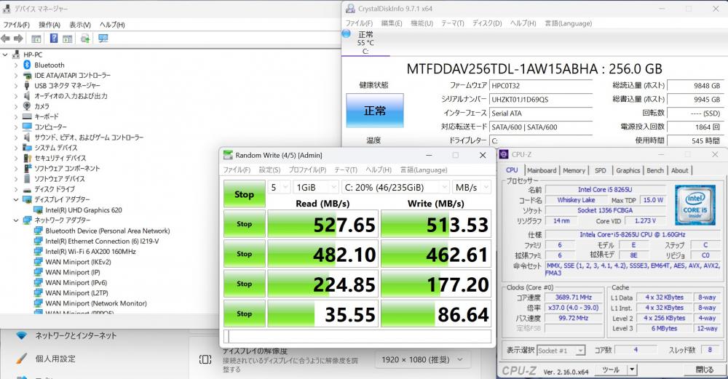Click the status text field below benchmark results

point(357,336)
